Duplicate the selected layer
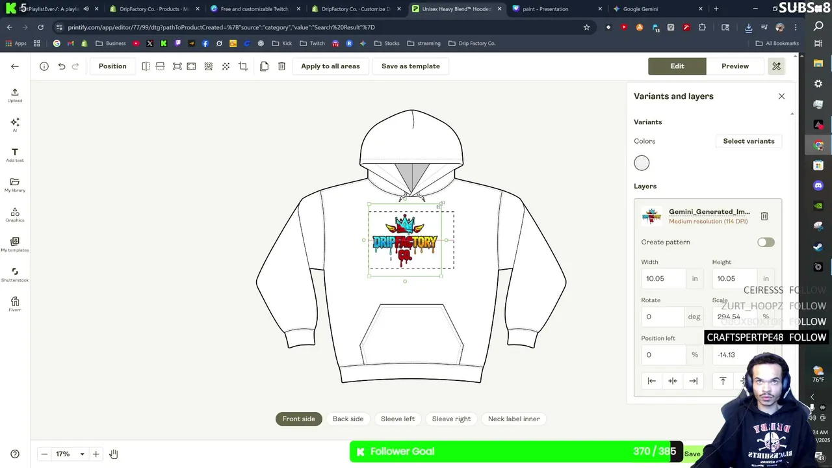This screenshot has width=832, height=468. point(264,66)
